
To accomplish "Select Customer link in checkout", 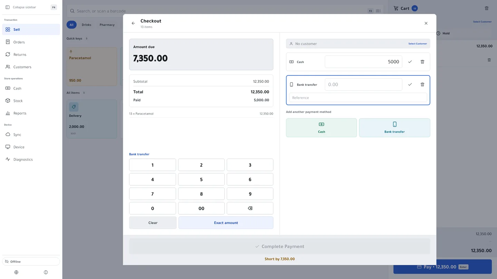I will (418, 44).
